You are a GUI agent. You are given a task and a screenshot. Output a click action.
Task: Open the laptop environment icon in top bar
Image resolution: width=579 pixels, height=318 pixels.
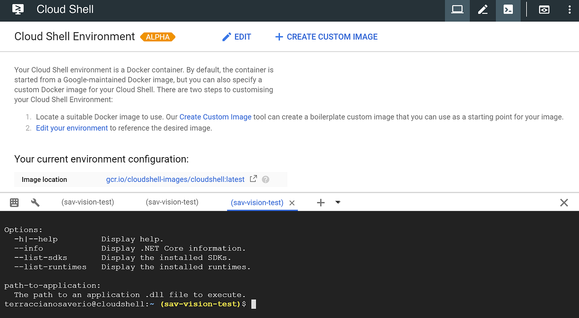(457, 10)
